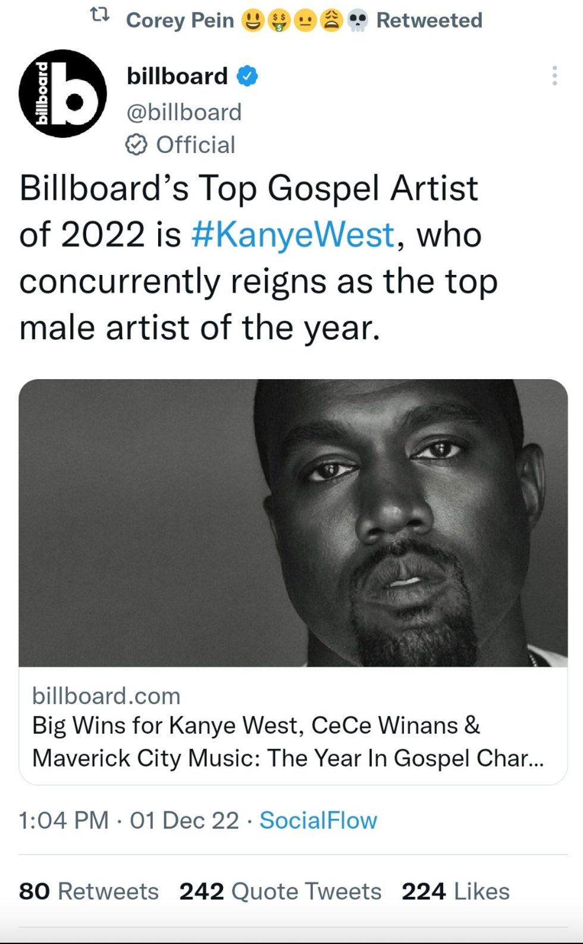Click the grinning emoji after Corey Pein

(252, 20)
